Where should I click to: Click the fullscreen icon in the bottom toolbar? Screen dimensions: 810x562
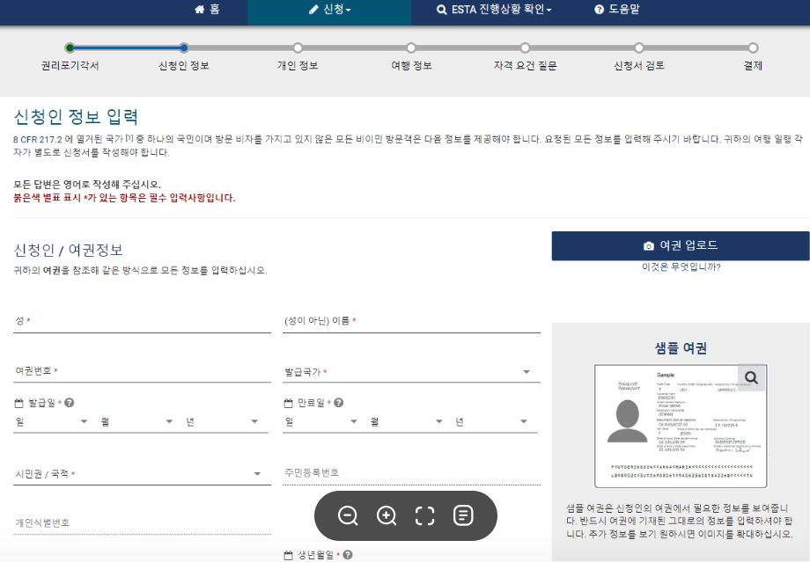[423, 516]
